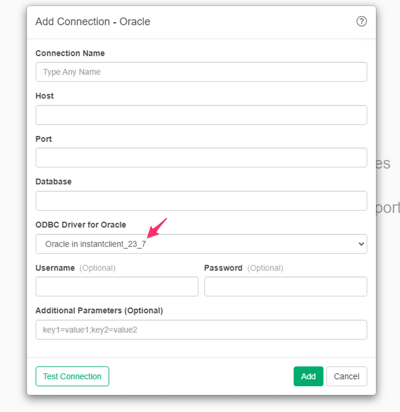The height and width of the screenshot is (412, 400).
Task: Dismiss dialog with the Cancel button
Action: [347, 376]
